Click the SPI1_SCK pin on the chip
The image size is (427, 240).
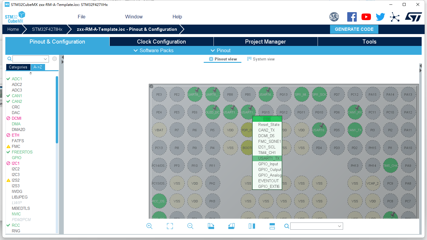[319, 95]
